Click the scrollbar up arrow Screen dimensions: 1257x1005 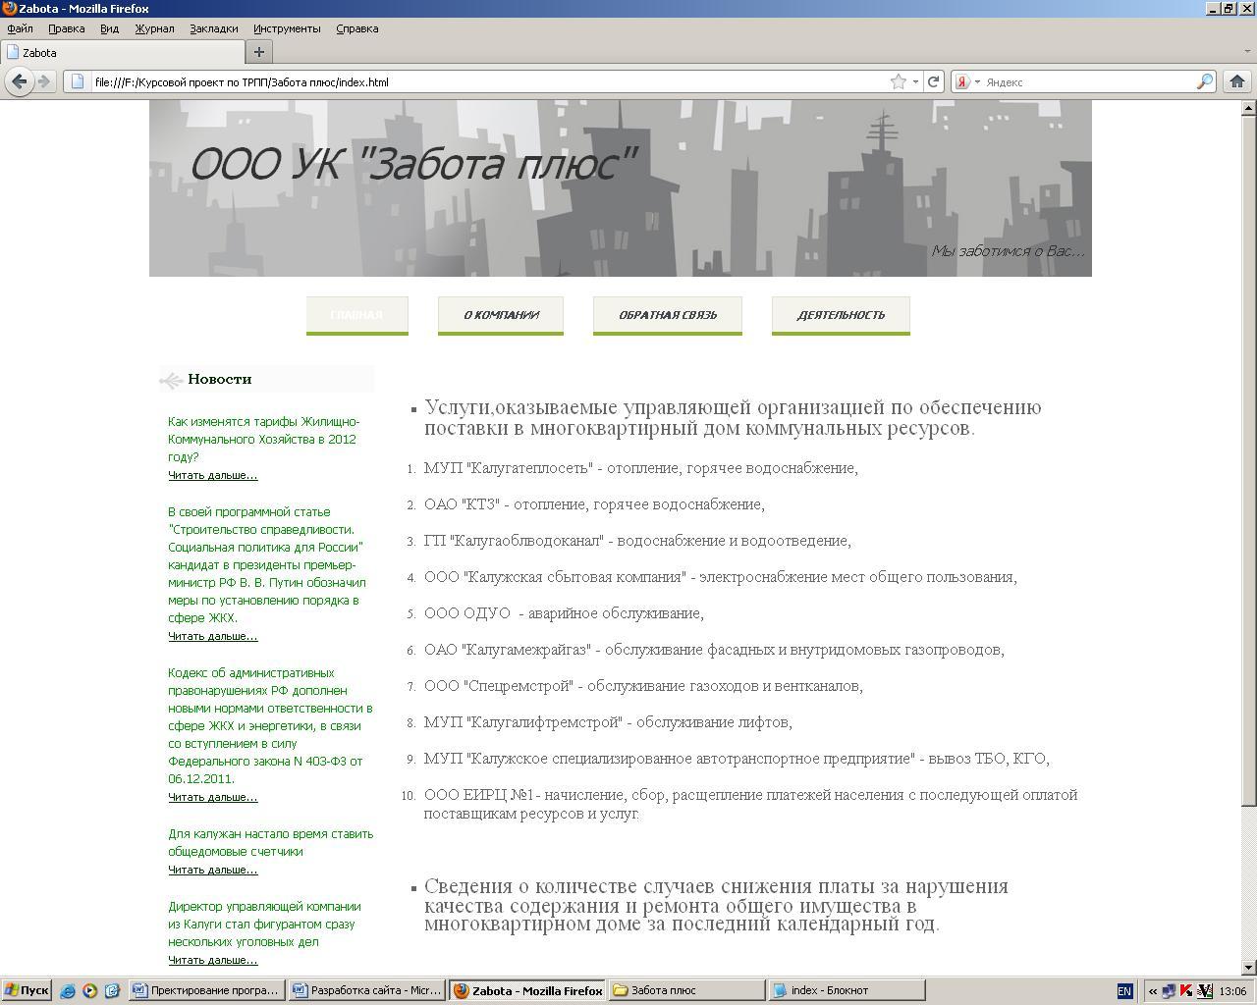[1249, 107]
